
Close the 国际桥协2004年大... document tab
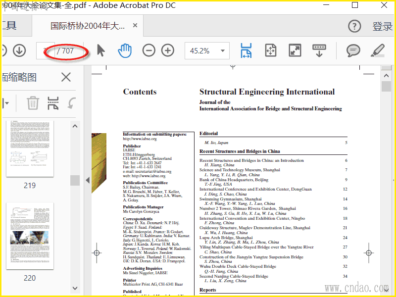pyautogui.click(x=135, y=26)
